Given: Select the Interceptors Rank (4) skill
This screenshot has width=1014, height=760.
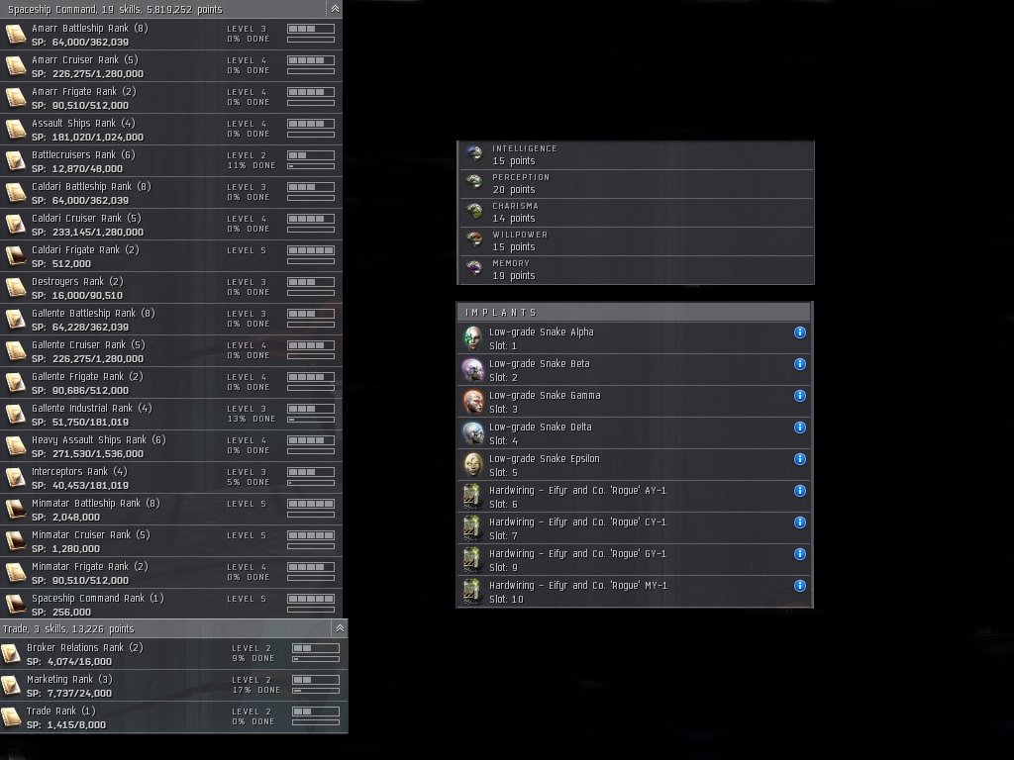Looking at the screenshot, I should click(170, 478).
